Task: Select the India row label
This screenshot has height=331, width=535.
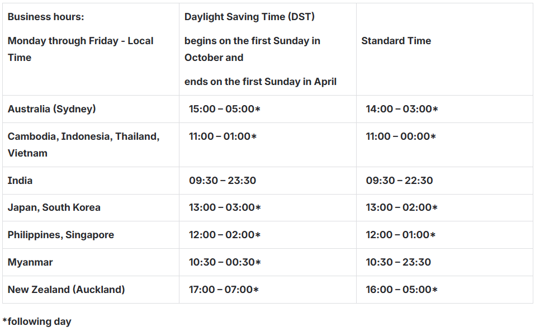Action: pyautogui.click(x=20, y=181)
